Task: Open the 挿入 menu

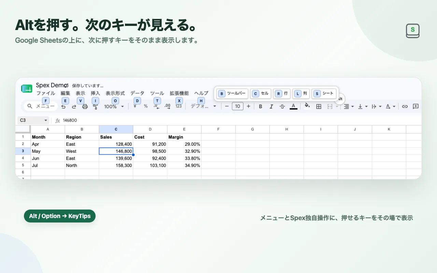Action: click(95, 93)
